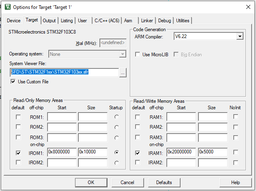Close the Options for Target dialog
Image resolution: width=256 pixels, height=191 pixels.
[x=247, y=7]
